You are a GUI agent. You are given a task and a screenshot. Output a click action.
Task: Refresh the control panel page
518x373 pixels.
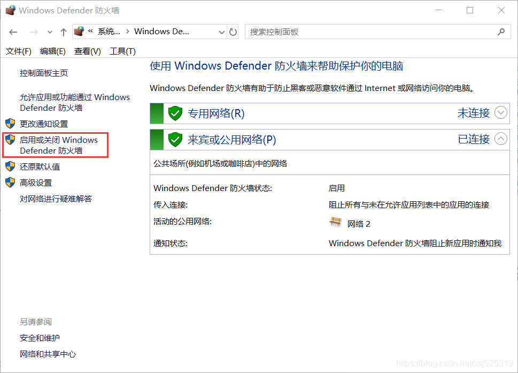(233, 32)
